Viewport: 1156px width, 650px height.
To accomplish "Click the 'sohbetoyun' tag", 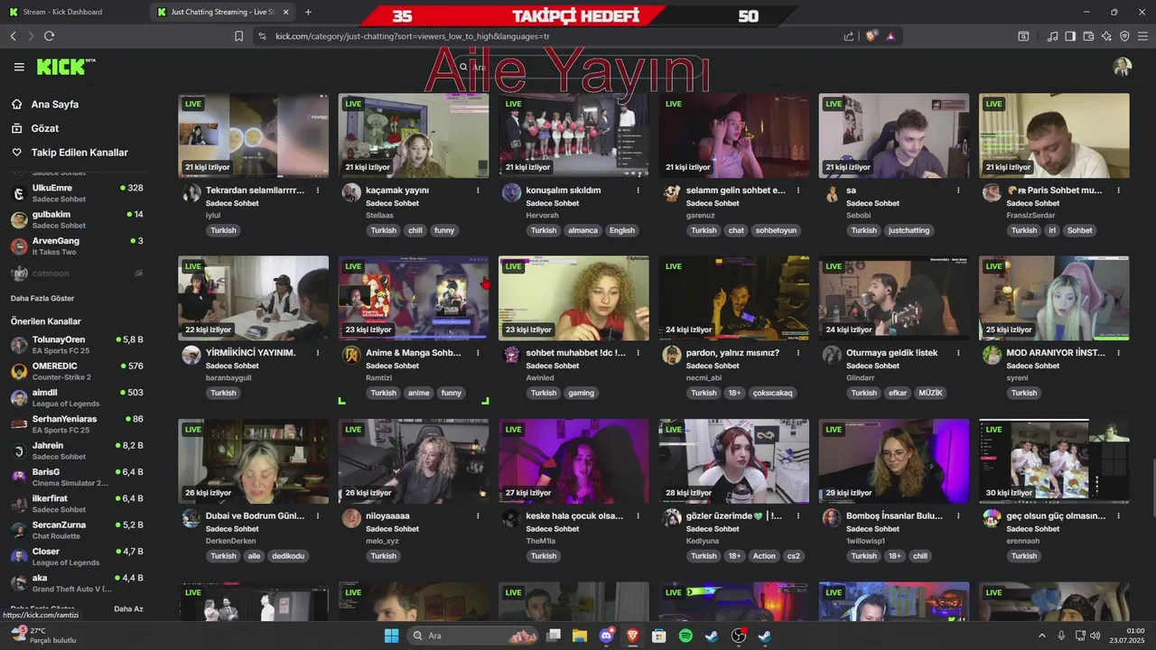I will coord(776,230).
